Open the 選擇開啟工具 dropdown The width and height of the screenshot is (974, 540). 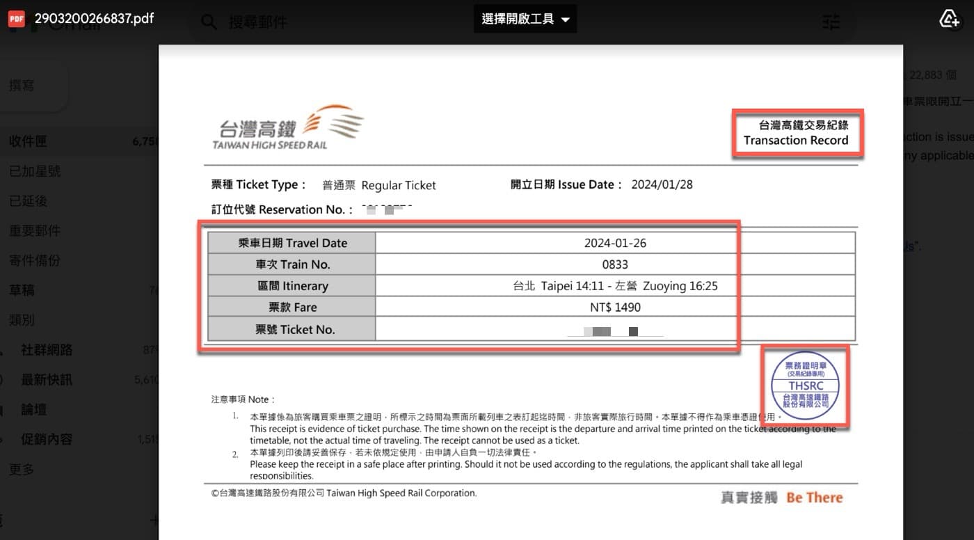click(x=525, y=19)
